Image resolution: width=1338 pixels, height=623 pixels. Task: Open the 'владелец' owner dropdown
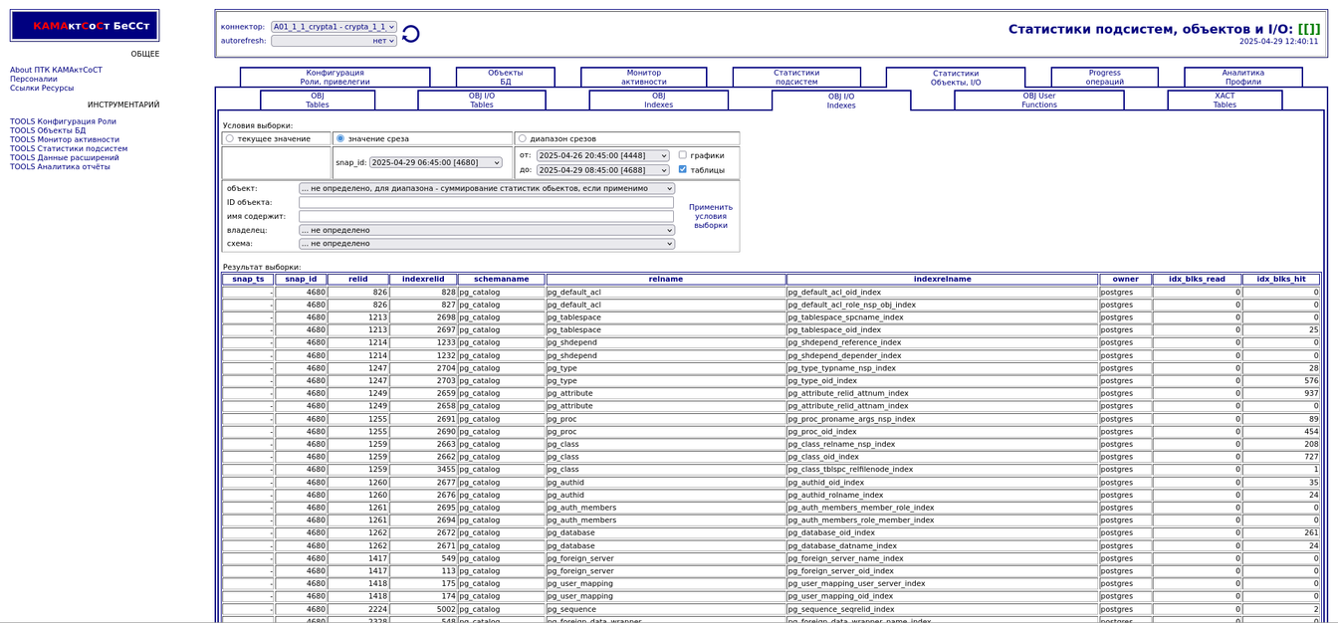[x=486, y=230]
